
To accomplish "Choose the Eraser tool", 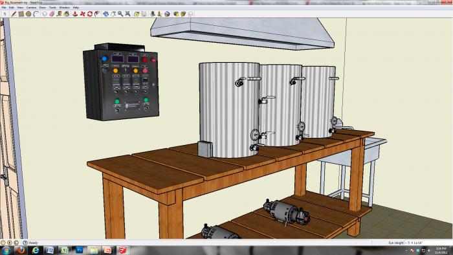I will coord(52,14).
